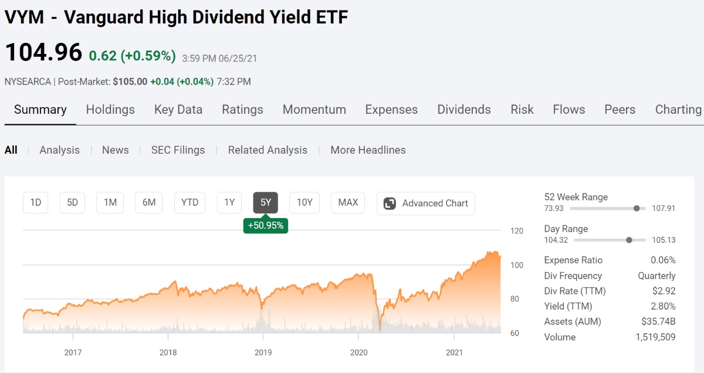The image size is (704, 373).
Task: Show MAX price history
Action: (348, 202)
